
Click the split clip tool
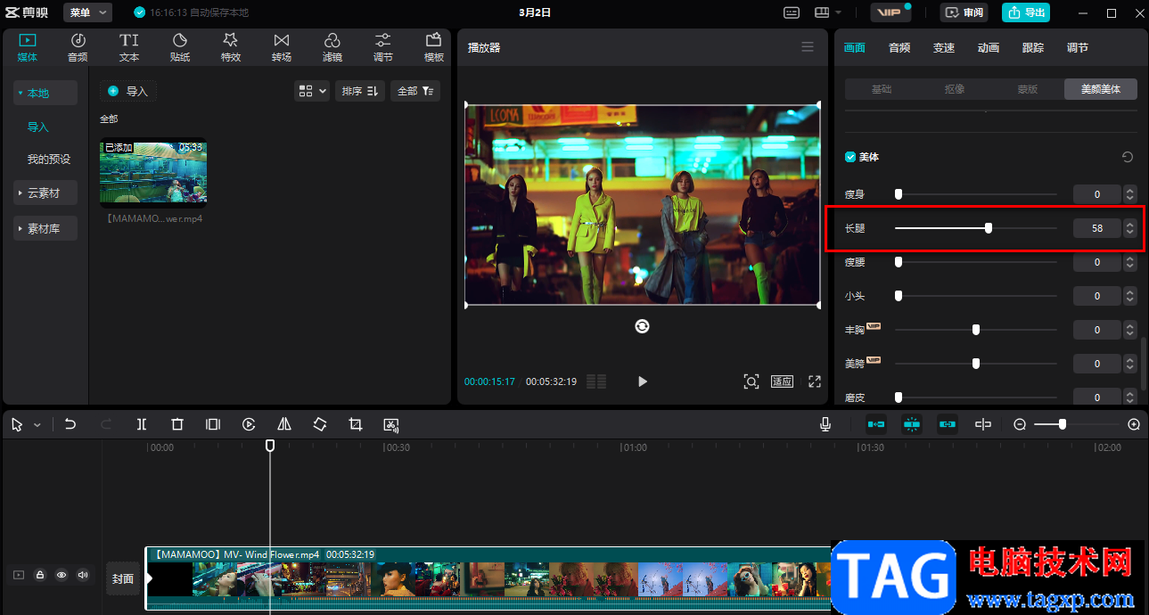142,425
